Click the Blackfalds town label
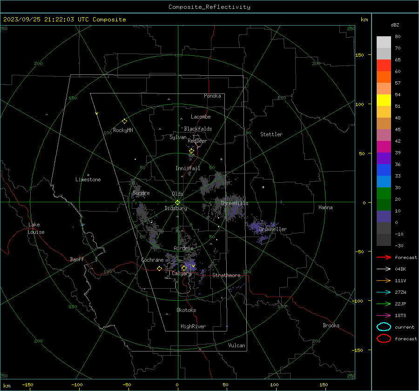 pyautogui.click(x=198, y=129)
